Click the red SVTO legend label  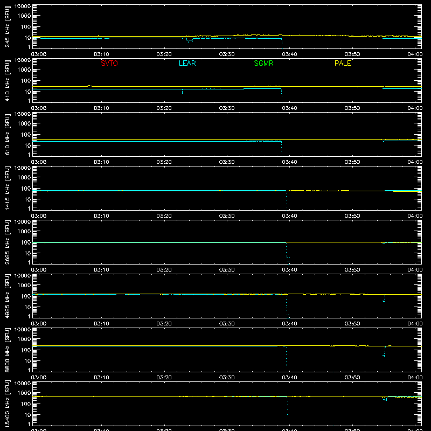pyautogui.click(x=109, y=63)
